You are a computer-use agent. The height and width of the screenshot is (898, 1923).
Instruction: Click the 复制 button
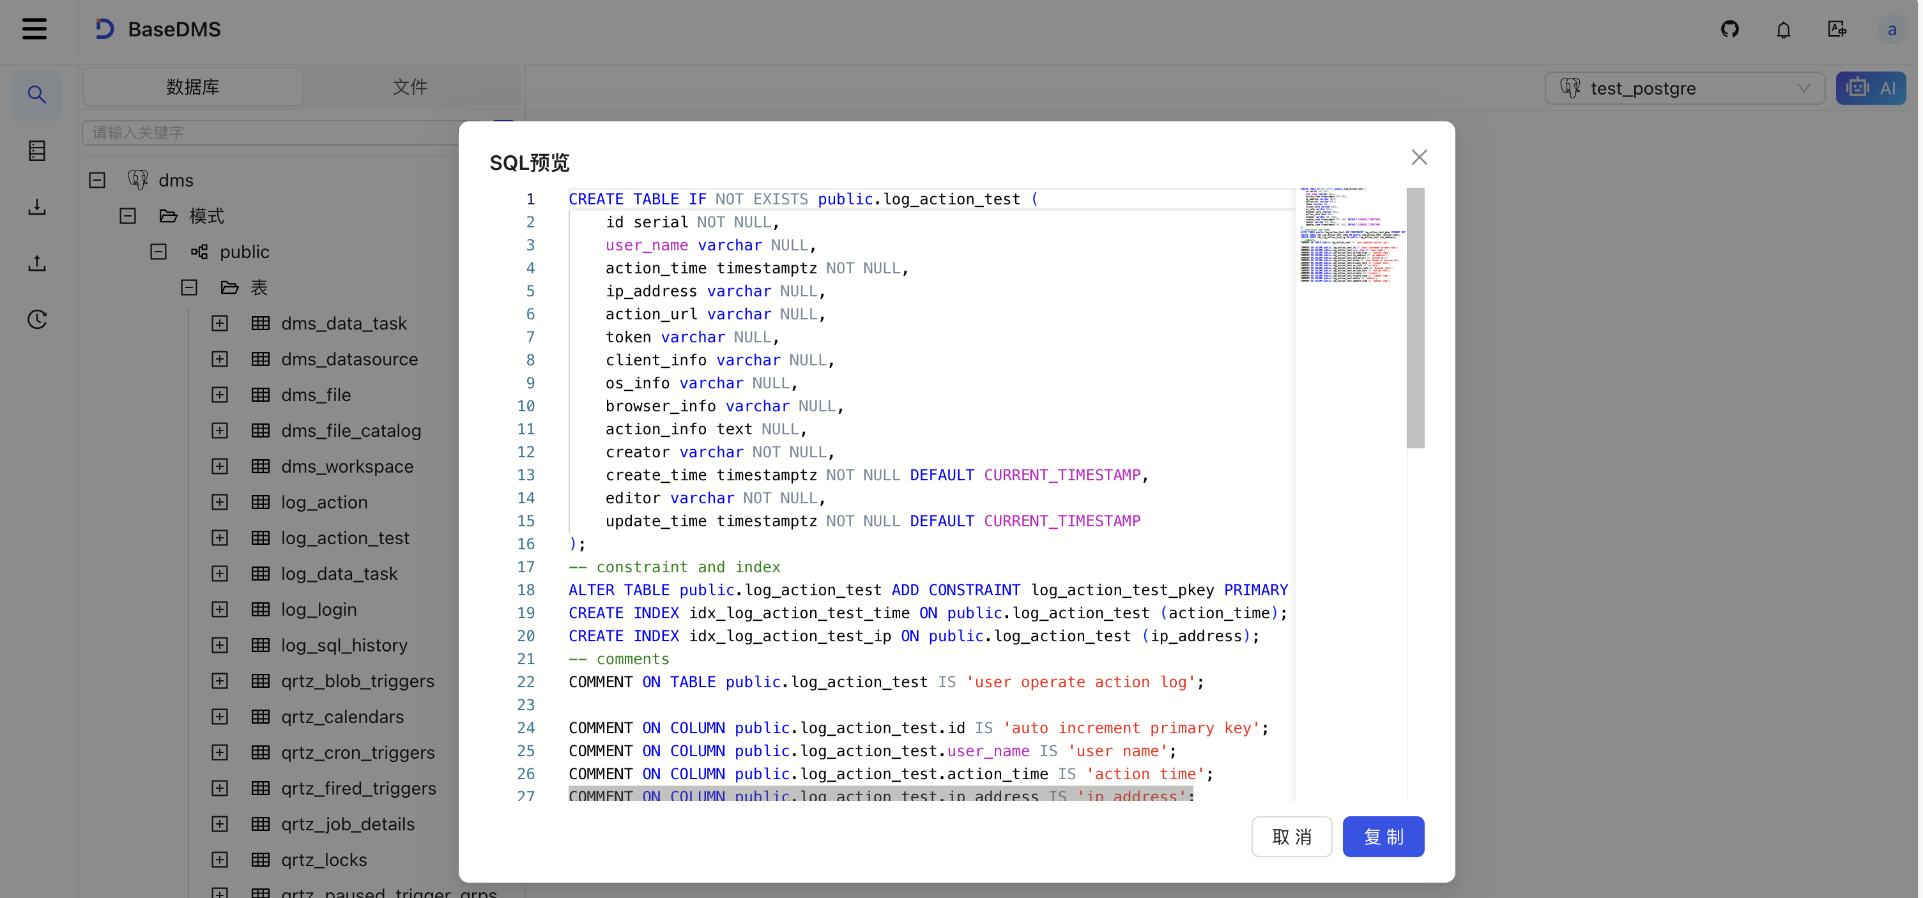[1383, 837]
